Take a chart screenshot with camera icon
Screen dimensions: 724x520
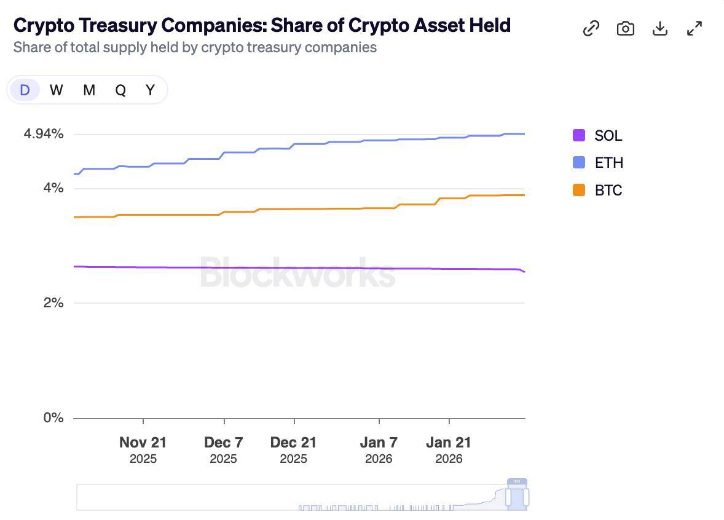click(x=625, y=28)
